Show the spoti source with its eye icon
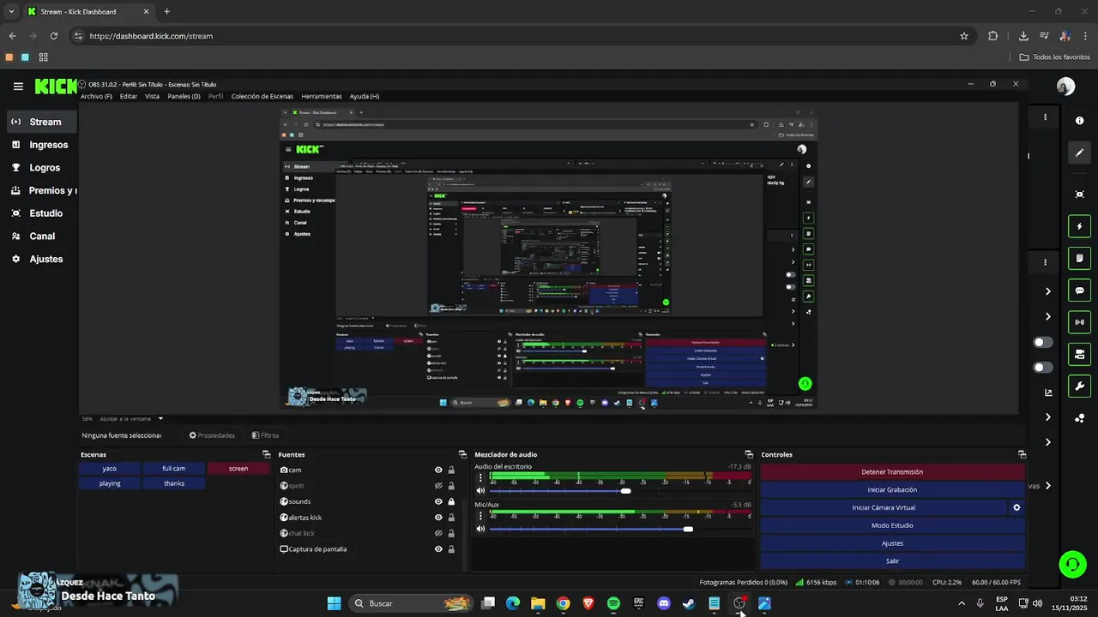The height and width of the screenshot is (617, 1098). [438, 486]
